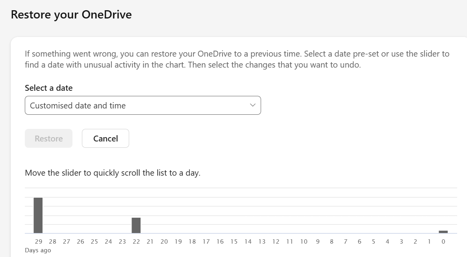Open the Select a date dropdown
The width and height of the screenshot is (467, 257).
(x=143, y=105)
